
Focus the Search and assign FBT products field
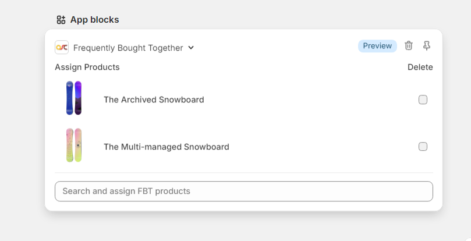click(x=243, y=191)
